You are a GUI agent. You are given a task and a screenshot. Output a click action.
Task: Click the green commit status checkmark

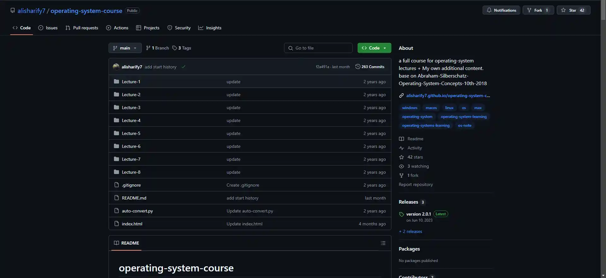183,67
